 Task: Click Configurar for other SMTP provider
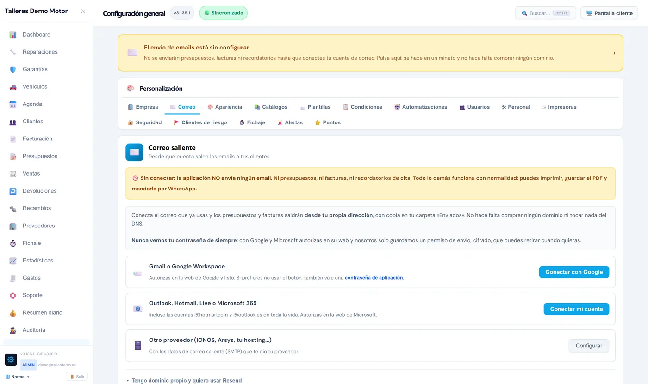point(589,346)
